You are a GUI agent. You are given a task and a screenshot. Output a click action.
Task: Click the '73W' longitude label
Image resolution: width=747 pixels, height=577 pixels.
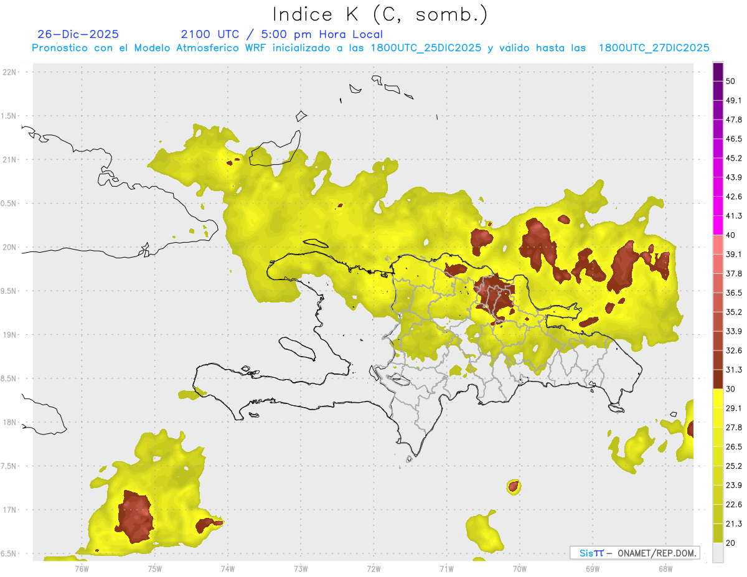coord(301,569)
